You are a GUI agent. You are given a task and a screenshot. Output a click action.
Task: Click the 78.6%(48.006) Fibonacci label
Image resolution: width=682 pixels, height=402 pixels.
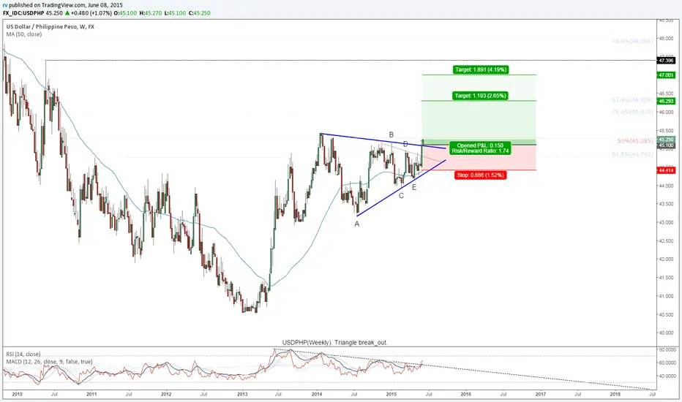pos(632,41)
